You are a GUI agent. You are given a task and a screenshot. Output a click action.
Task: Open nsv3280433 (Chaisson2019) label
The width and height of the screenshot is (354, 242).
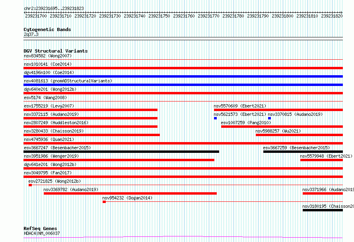click(x=54, y=131)
